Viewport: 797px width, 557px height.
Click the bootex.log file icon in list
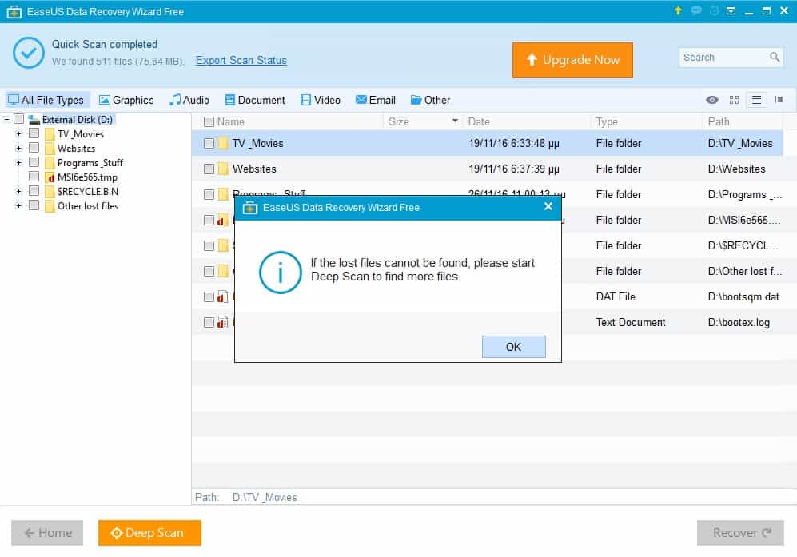pos(222,322)
